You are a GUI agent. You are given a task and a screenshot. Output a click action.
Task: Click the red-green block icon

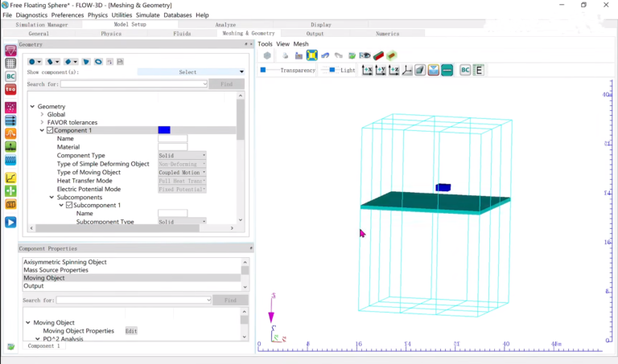[379, 55]
